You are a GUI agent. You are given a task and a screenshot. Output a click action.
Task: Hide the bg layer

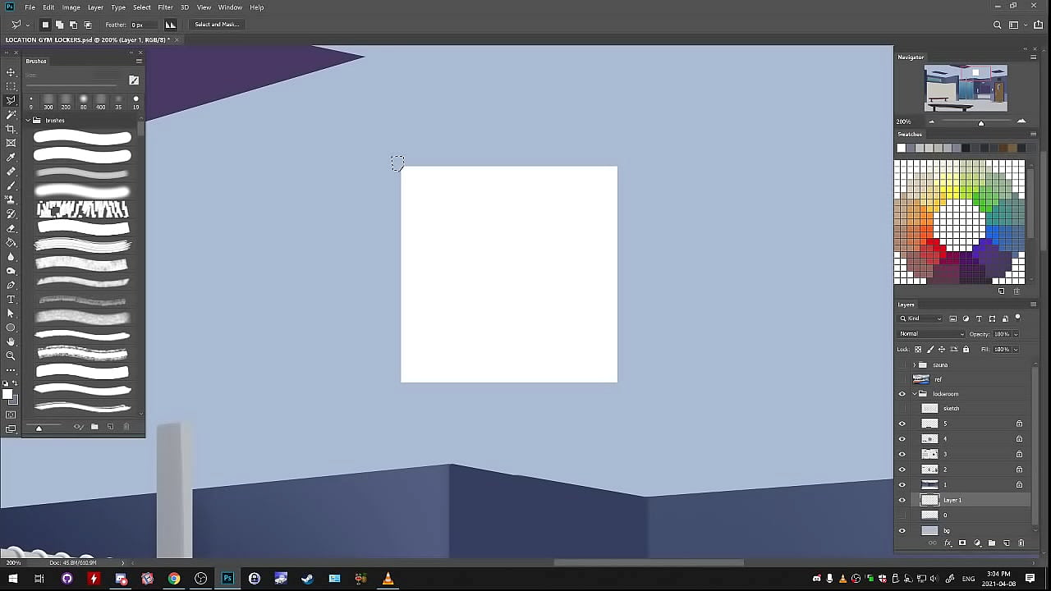(x=902, y=530)
